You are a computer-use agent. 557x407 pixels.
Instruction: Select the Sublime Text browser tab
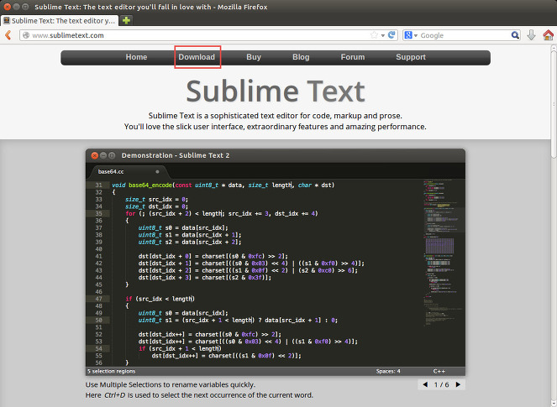tap(60, 21)
